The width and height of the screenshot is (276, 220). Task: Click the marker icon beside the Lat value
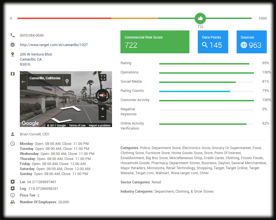pos(13,182)
